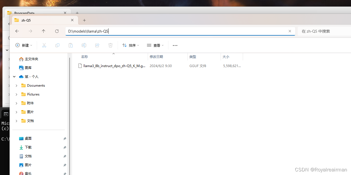Viewport: 351px width, 175px height.
Task: Refresh the zh-Q5 folder view
Action: coord(57,31)
